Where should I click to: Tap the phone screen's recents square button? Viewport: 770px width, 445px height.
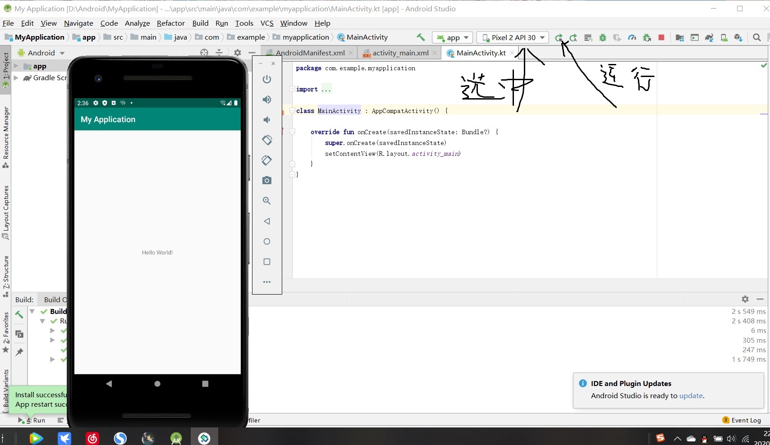(x=205, y=384)
